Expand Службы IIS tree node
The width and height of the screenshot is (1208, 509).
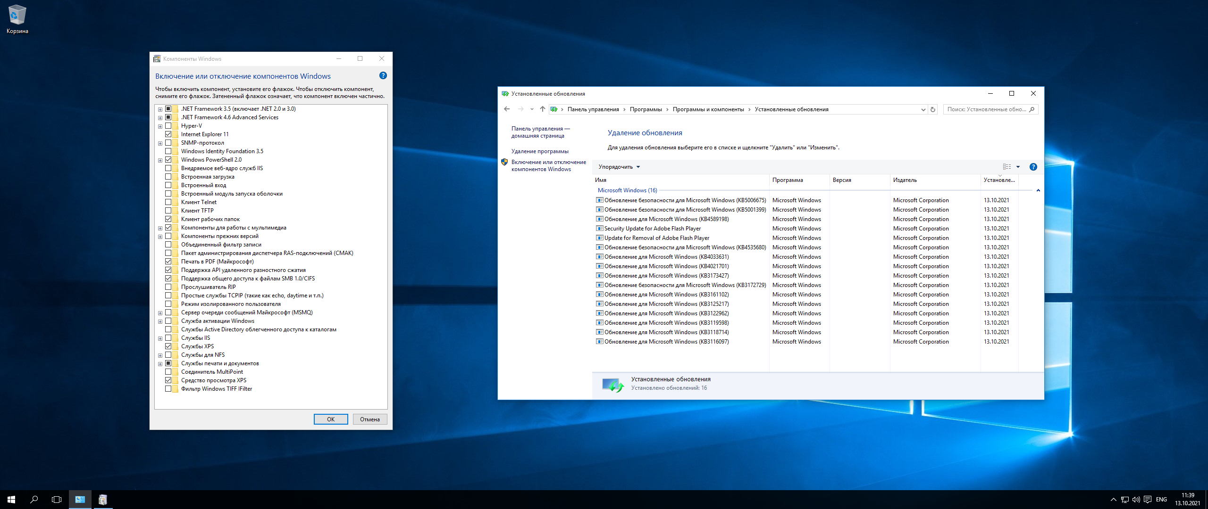tap(160, 338)
